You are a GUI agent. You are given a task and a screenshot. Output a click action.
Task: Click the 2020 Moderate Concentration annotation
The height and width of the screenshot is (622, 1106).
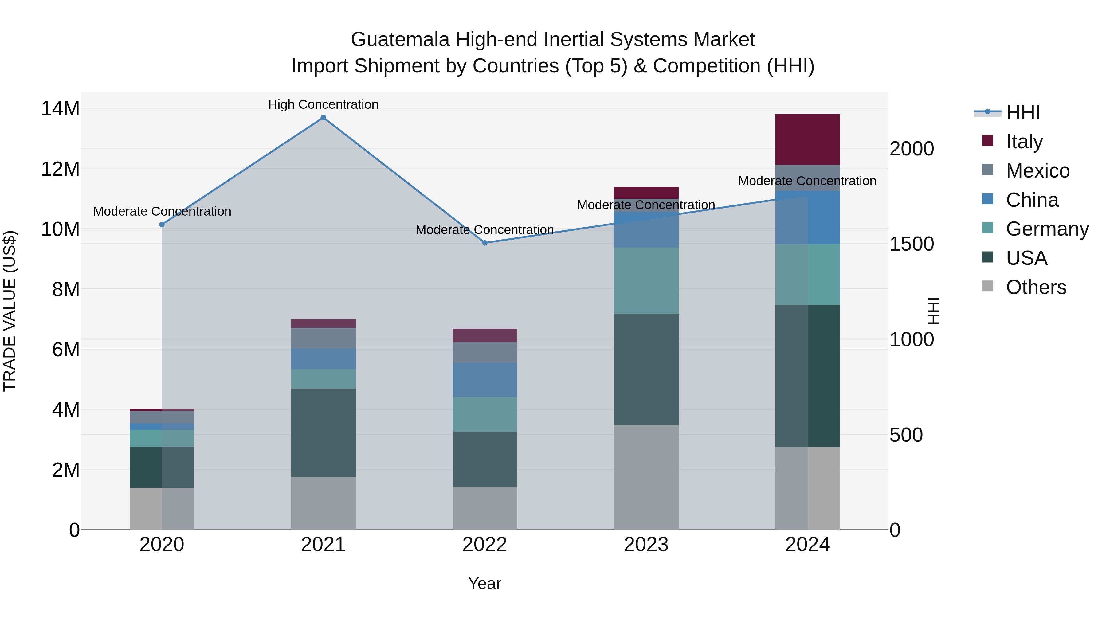(162, 211)
